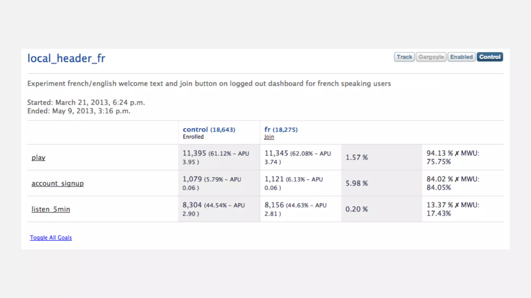Screen dimensions: 531x298
Task: Click the 5.98 % account_signup improvement cell
Action: pyautogui.click(x=357, y=183)
